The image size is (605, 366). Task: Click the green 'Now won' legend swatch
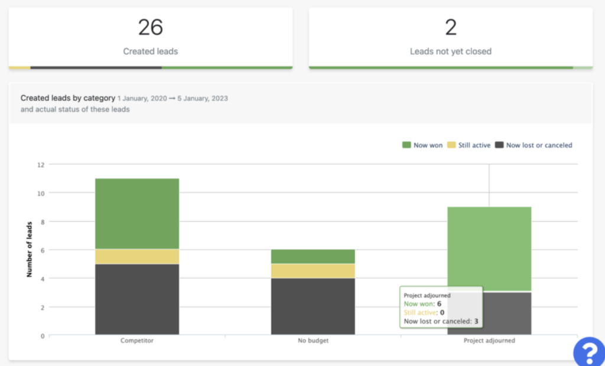[406, 145]
